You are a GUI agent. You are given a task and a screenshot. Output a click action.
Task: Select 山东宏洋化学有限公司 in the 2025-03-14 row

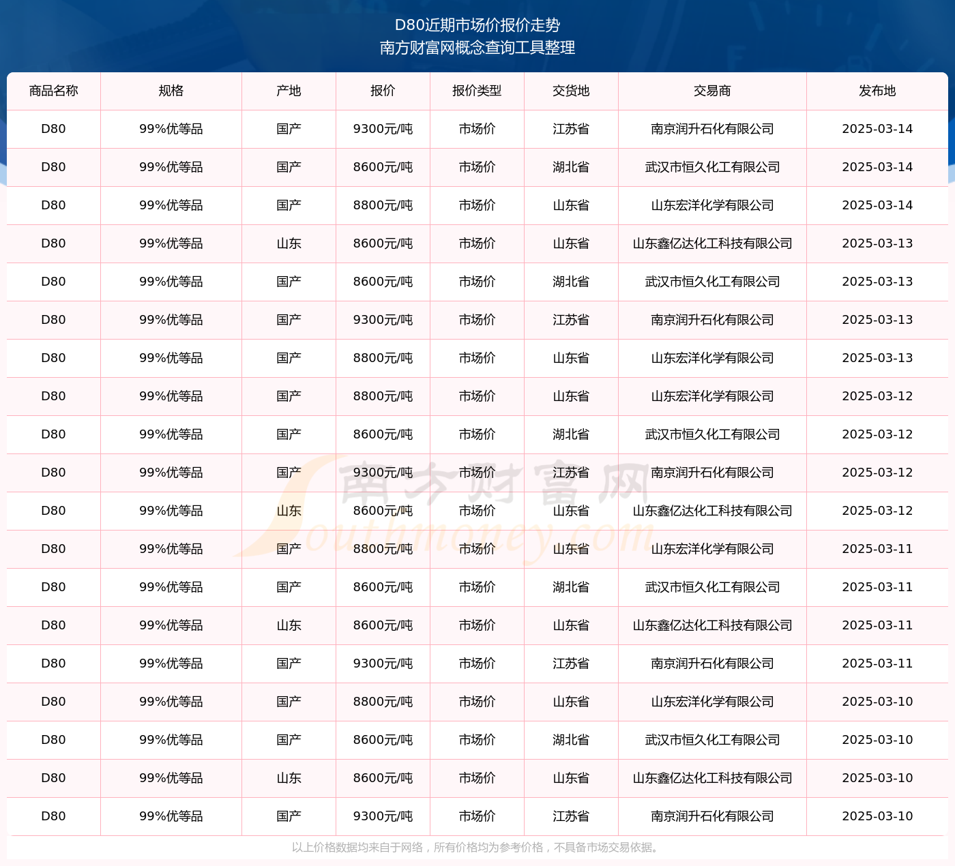(712, 205)
